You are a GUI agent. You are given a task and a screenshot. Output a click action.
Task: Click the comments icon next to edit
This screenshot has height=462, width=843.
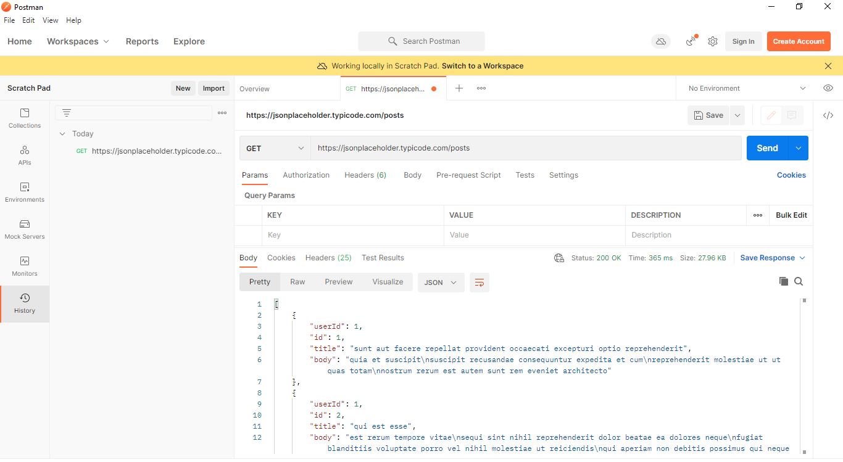[792, 115]
